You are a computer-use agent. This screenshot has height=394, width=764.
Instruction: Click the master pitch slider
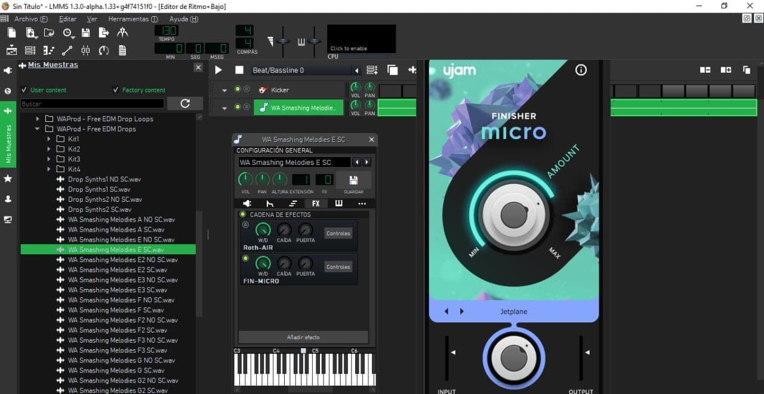pyautogui.click(x=315, y=41)
